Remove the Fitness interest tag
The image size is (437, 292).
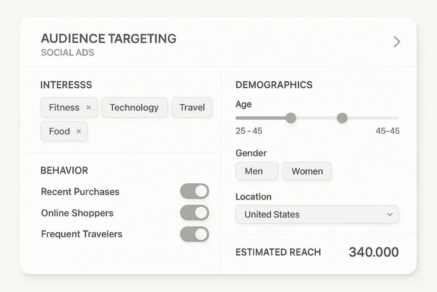88,108
